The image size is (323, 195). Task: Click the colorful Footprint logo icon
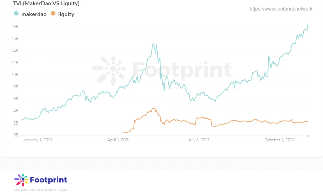pos(21,180)
